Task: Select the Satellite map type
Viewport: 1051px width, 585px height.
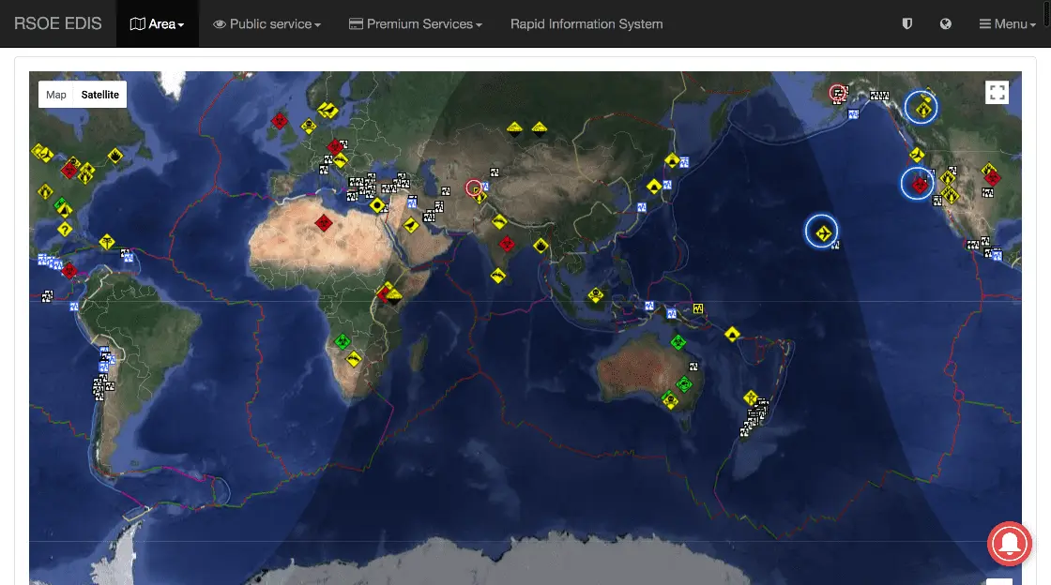Action: click(99, 95)
